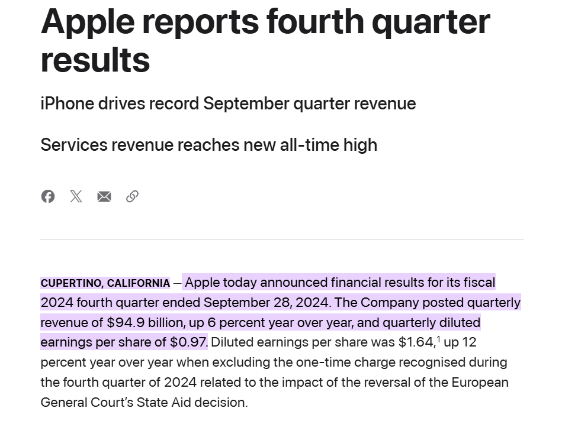Click the 'iPhone drives record September quarter revenue' subheading
Screen dimensions: 562x424
(228, 103)
